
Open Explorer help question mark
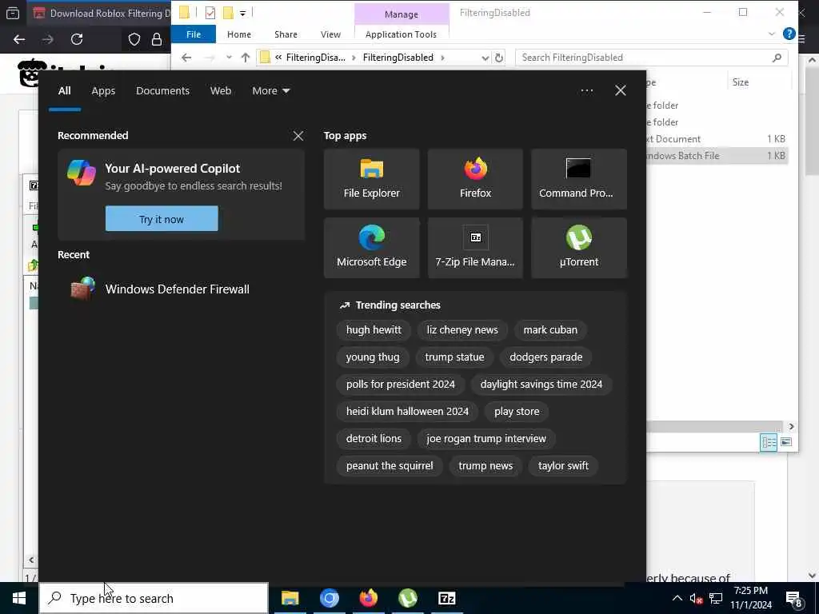789,34
